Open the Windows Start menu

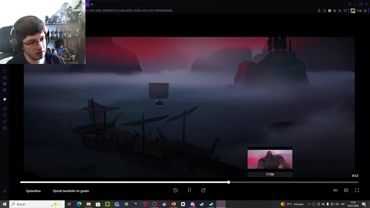point(5,204)
